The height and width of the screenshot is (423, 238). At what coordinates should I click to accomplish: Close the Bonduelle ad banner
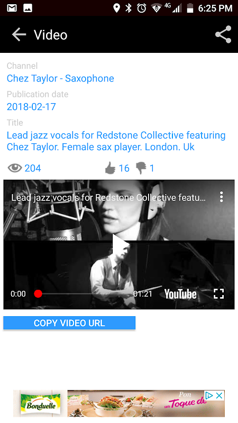pyautogui.click(x=219, y=396)
